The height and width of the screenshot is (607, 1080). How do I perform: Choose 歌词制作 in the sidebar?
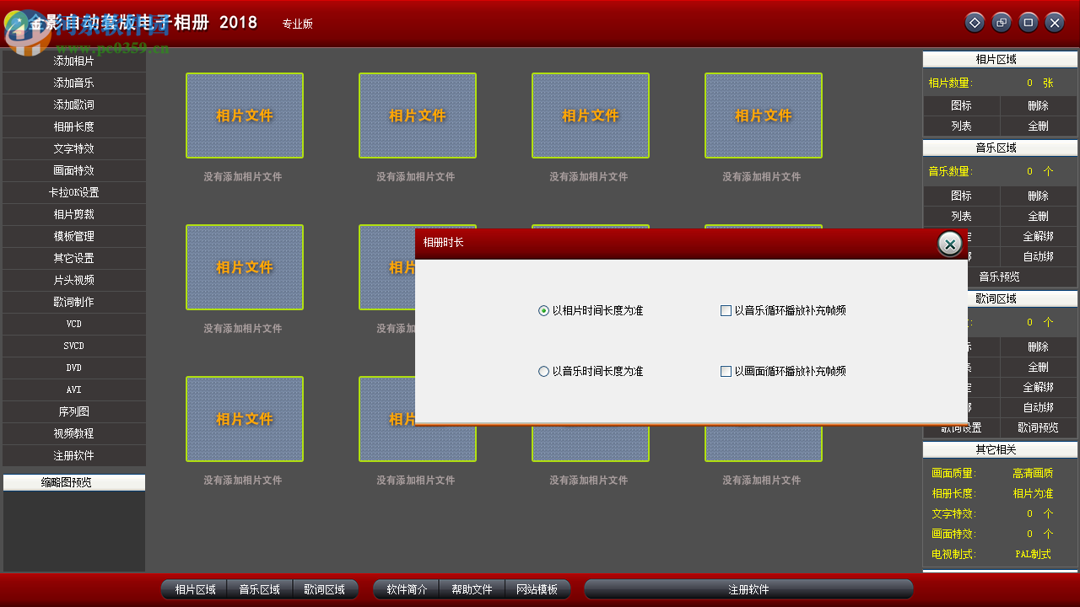coord(74,302)
